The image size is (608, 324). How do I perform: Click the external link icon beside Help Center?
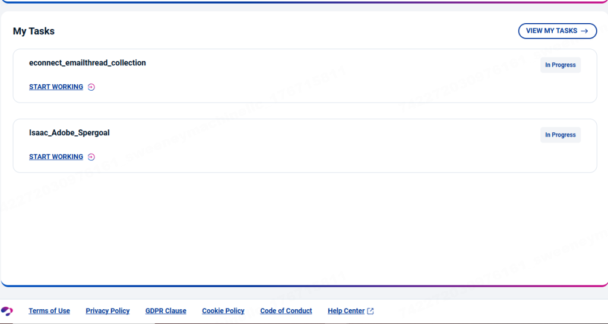coord(370,311)
